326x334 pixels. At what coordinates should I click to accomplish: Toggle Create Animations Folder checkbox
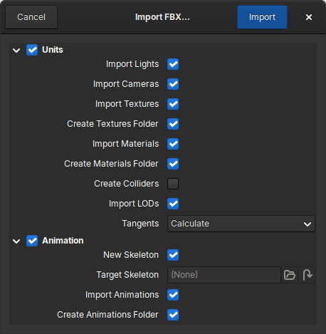tap(173, 315)
